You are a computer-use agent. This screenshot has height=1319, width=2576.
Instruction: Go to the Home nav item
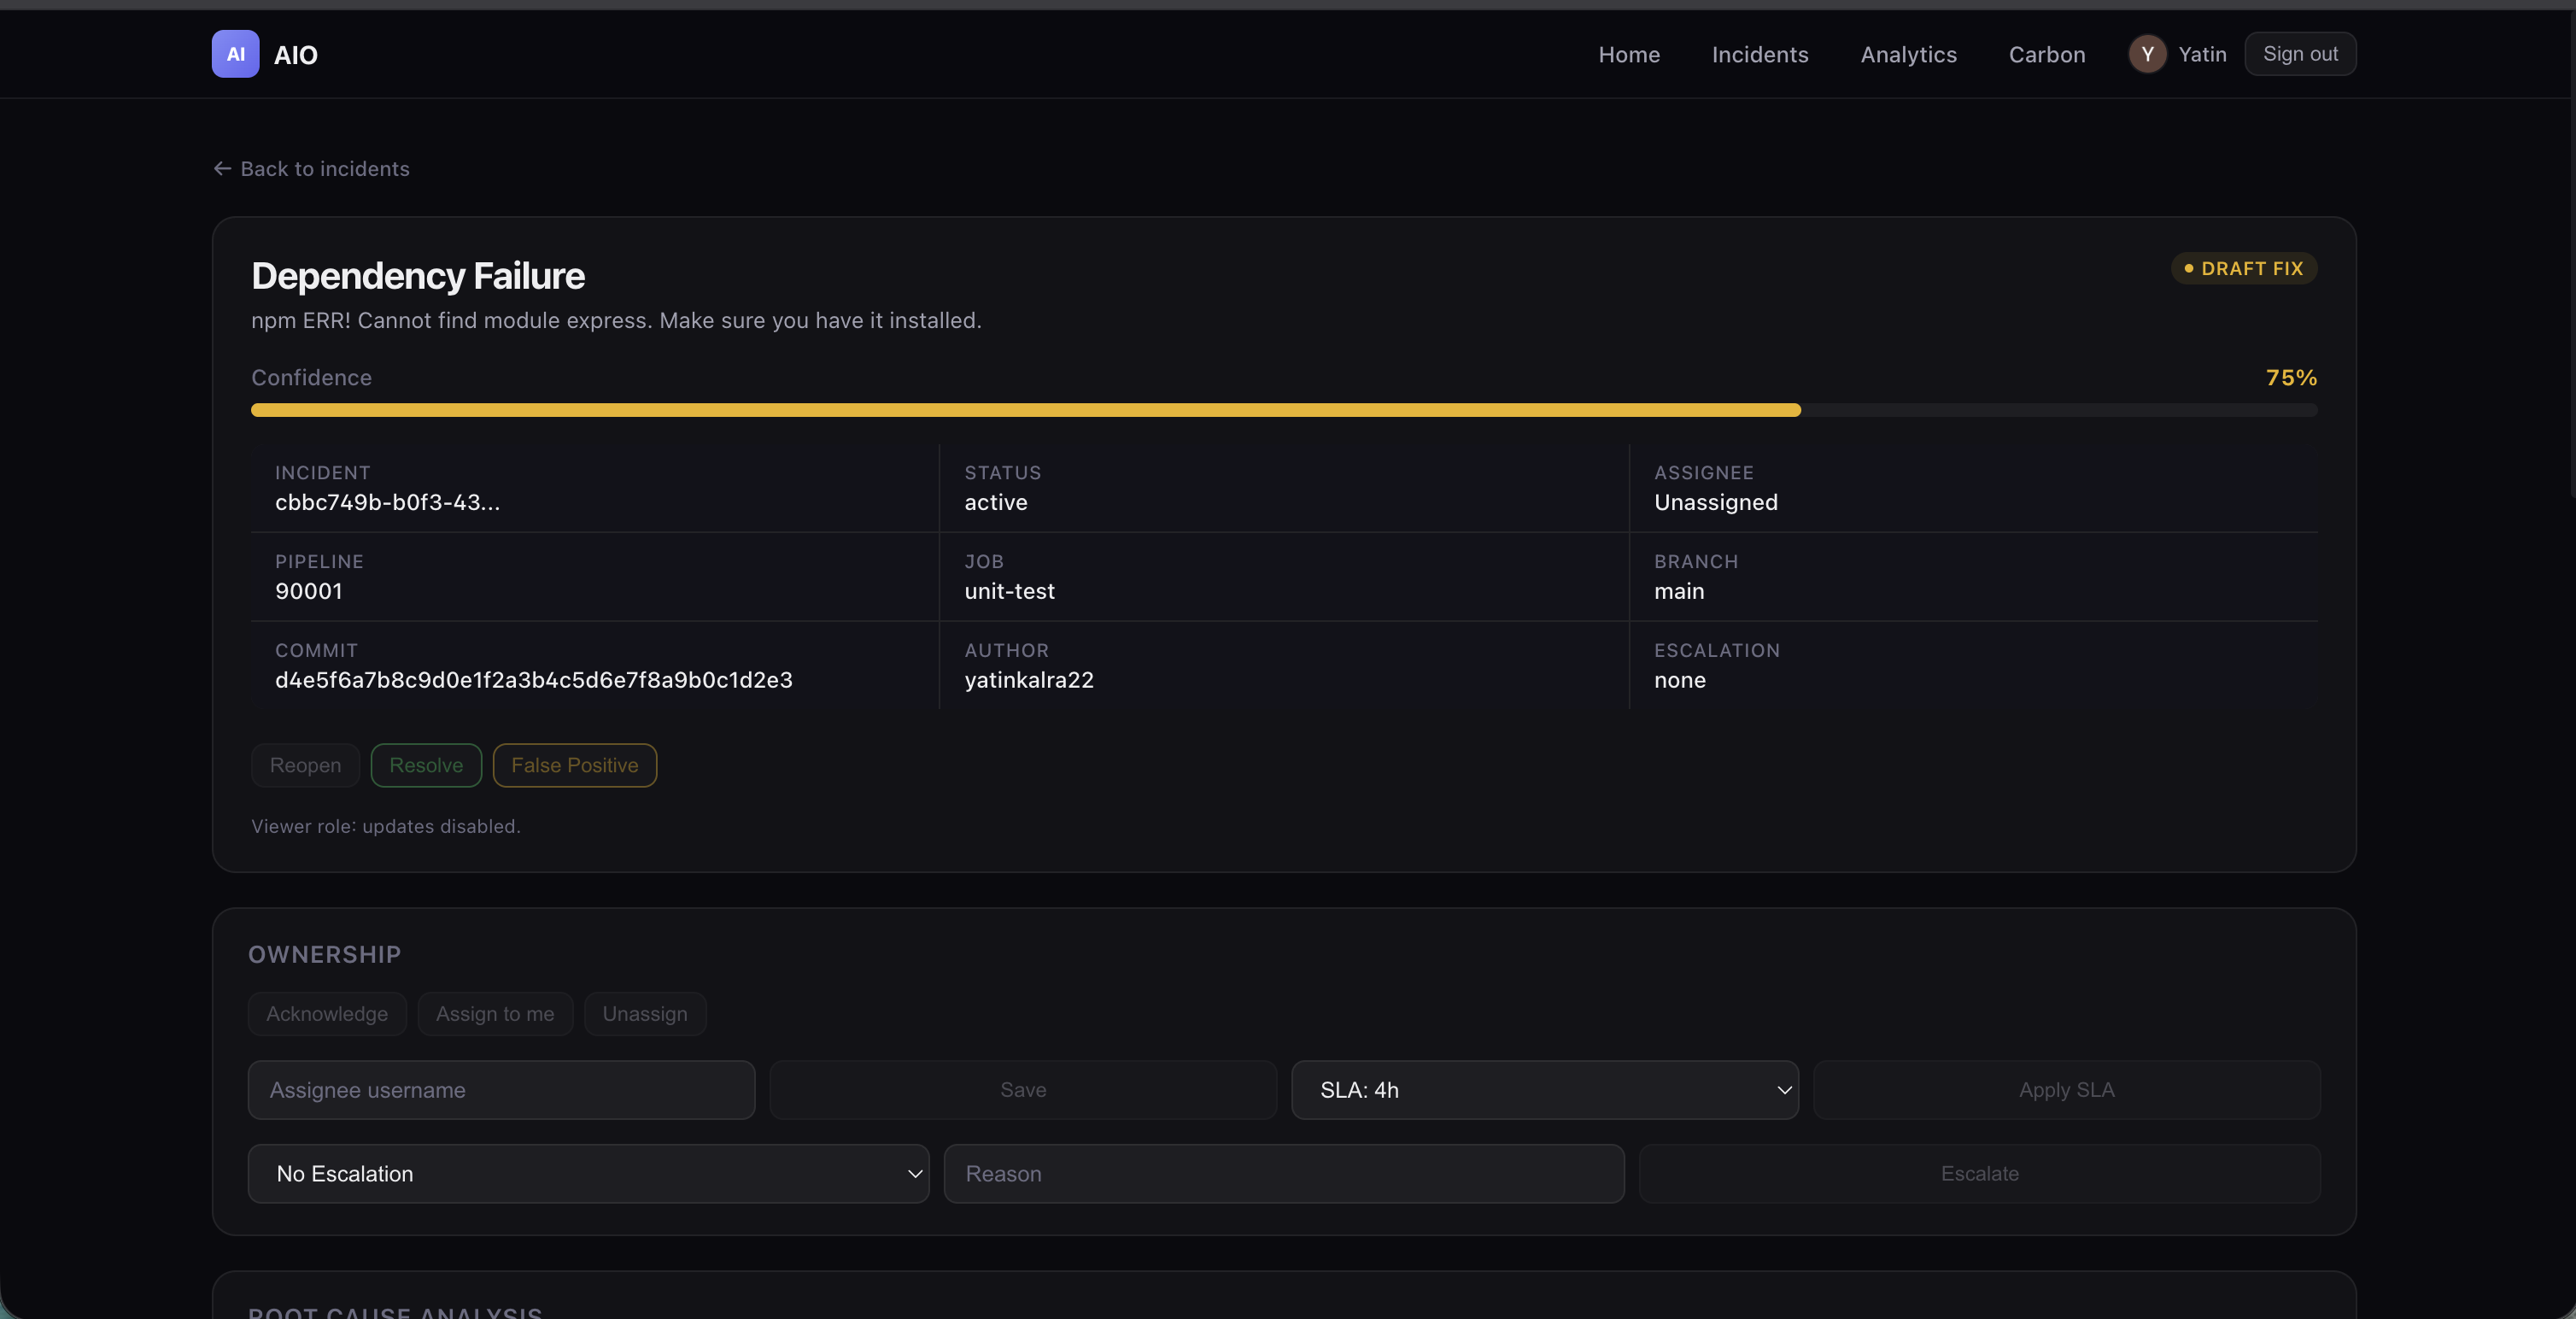click(x=1628, y=55)
